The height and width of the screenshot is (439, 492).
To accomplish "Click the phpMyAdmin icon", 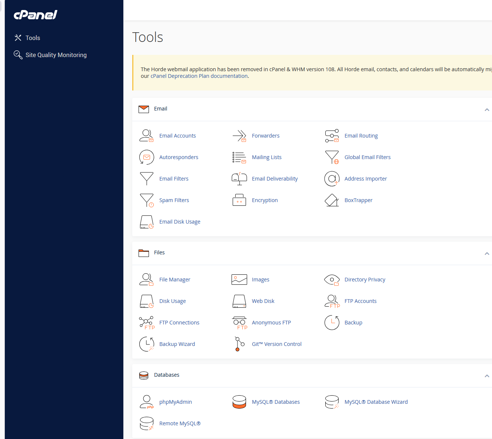I will click(x=147, y=402).
